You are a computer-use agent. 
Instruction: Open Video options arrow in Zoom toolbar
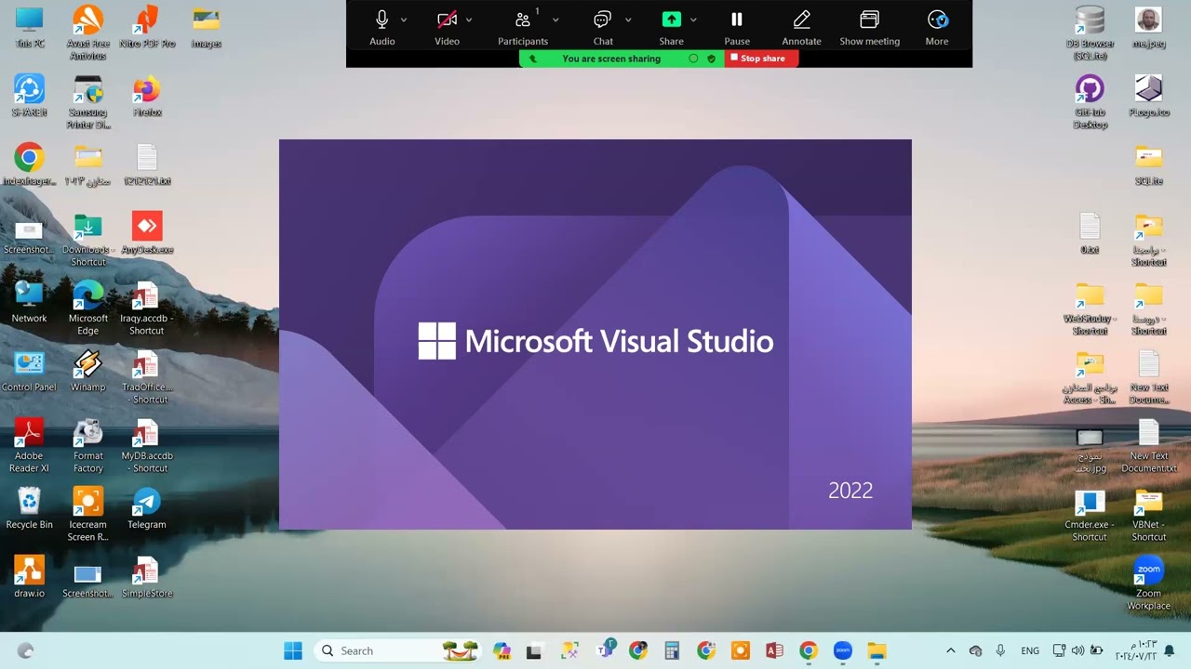click(x=468, y=20)
